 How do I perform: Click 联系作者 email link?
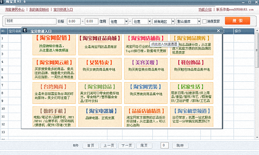[235, 9]
